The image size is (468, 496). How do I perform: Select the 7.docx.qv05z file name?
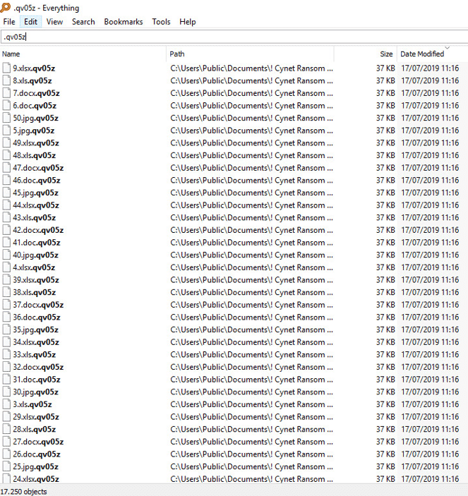point(37,93)
